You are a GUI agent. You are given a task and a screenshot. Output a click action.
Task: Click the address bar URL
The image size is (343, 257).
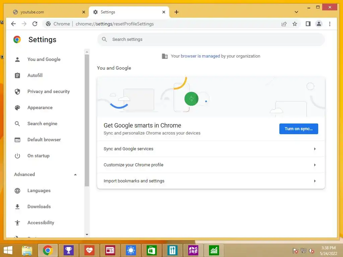tap(115, 24)
